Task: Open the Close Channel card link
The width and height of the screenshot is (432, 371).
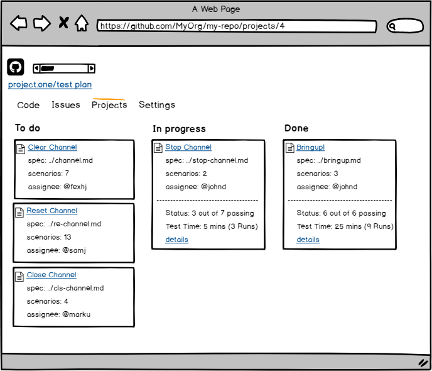Action: coord(51,275)
